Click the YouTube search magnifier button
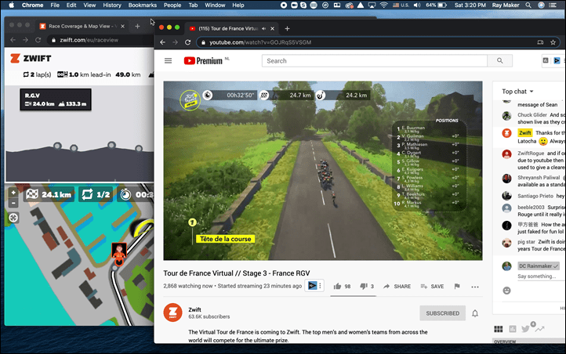The image size is (566, 354). point(499,60)
